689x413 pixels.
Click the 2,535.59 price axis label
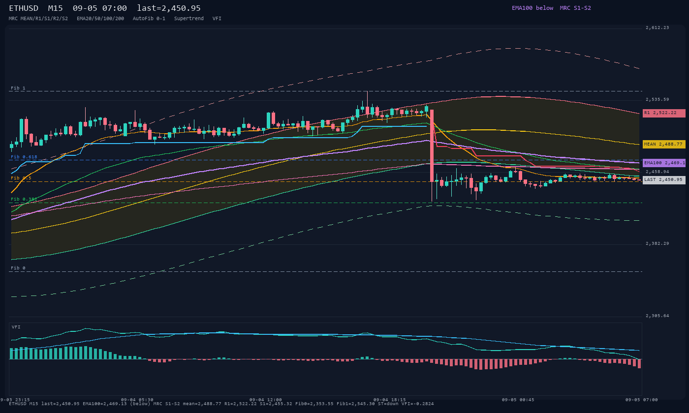coord(658,100)
